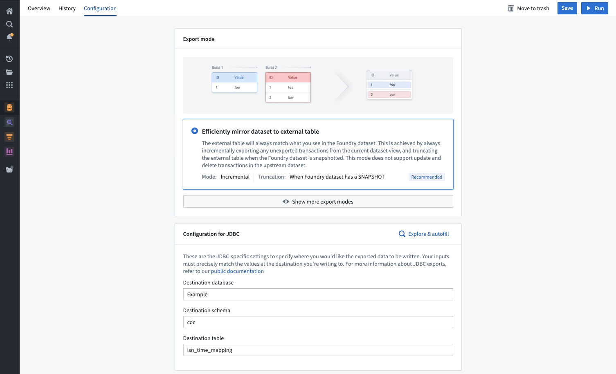The height and width of the screenshot is (374, 616).
Task: Click the 'Export mode' heading
Action: 199,39
